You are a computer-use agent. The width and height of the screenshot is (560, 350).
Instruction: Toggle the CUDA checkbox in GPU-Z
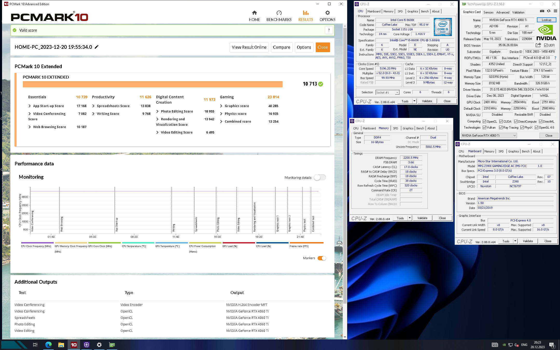point(501,121)
